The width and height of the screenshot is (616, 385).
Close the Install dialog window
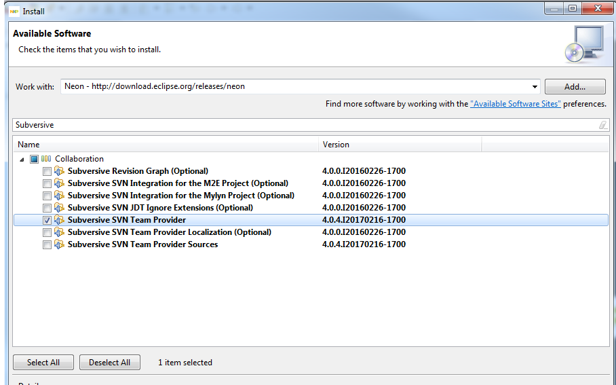598,8
